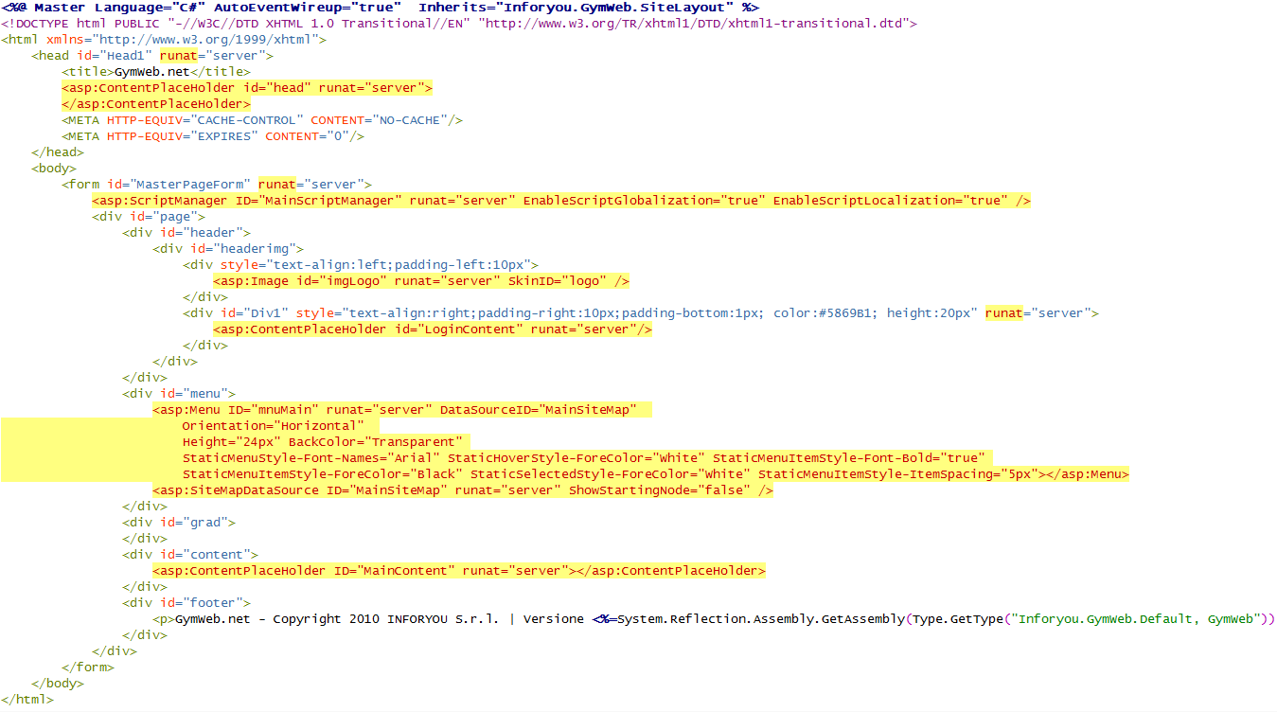Click the div id="menu" tag
1277x712 pixels.
pyautogui.click(x=179, y=393)
